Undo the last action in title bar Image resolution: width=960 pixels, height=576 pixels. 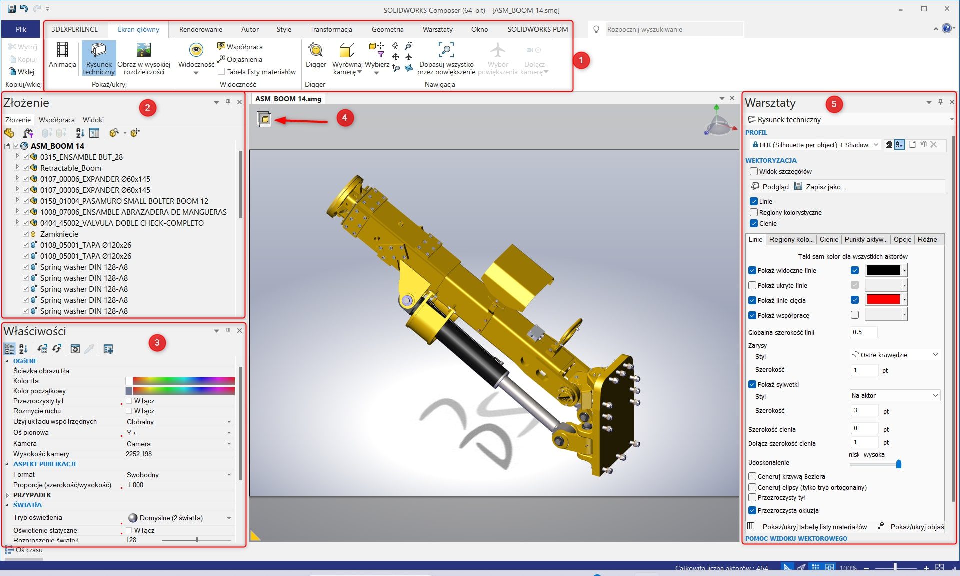[x=24, y=9]
